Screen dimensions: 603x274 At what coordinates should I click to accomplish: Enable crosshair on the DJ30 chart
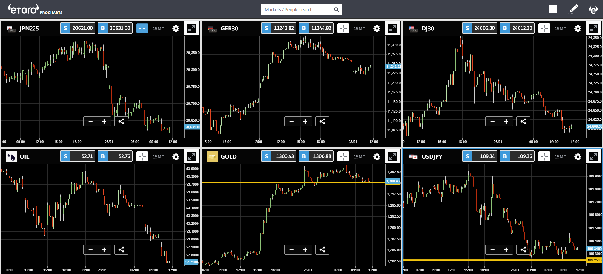coord(544,28)
